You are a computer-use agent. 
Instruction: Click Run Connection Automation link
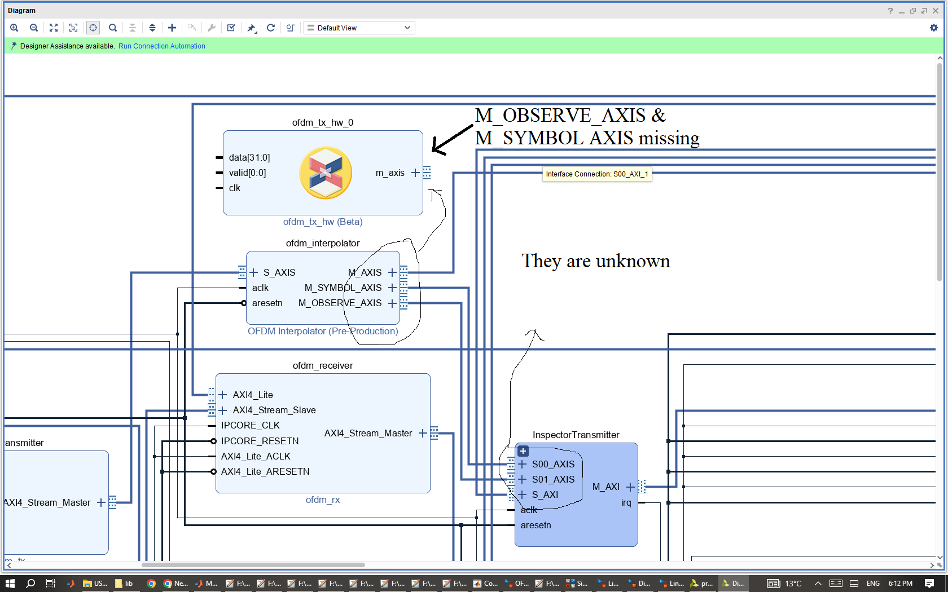(161, 46)
